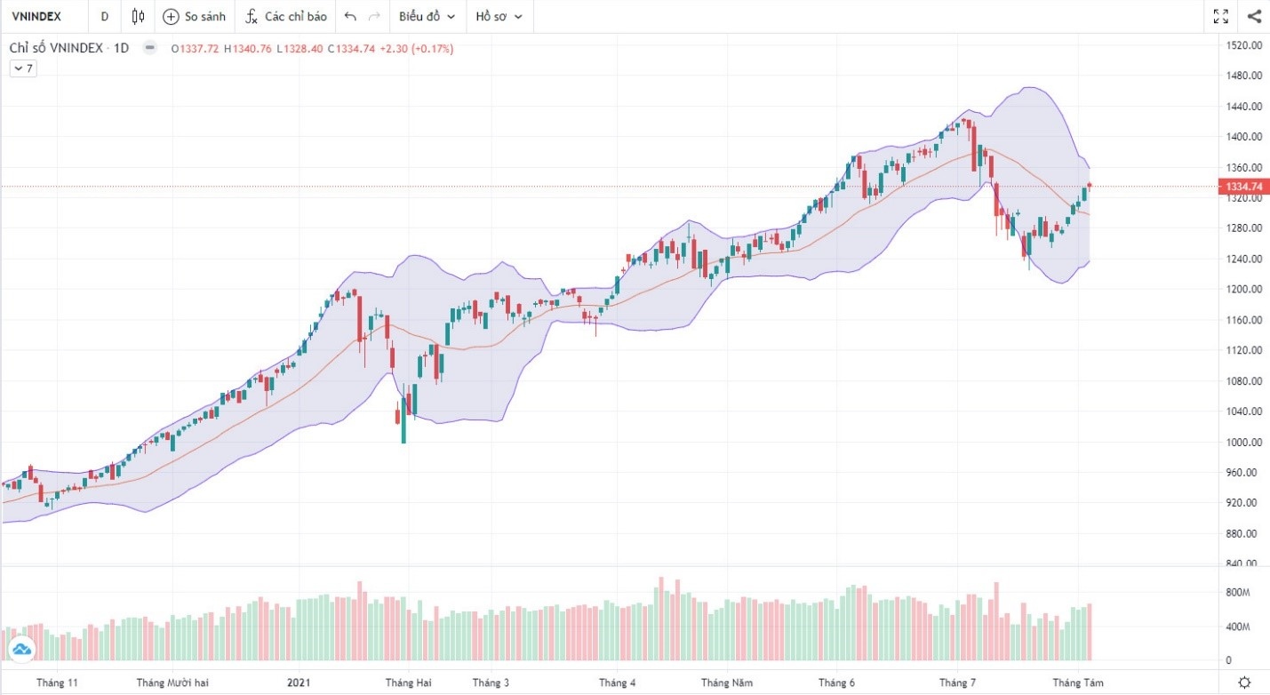Click the Chỉ số VNINDEX 1D legend title

pyautogui.click(x=69, y=48)
